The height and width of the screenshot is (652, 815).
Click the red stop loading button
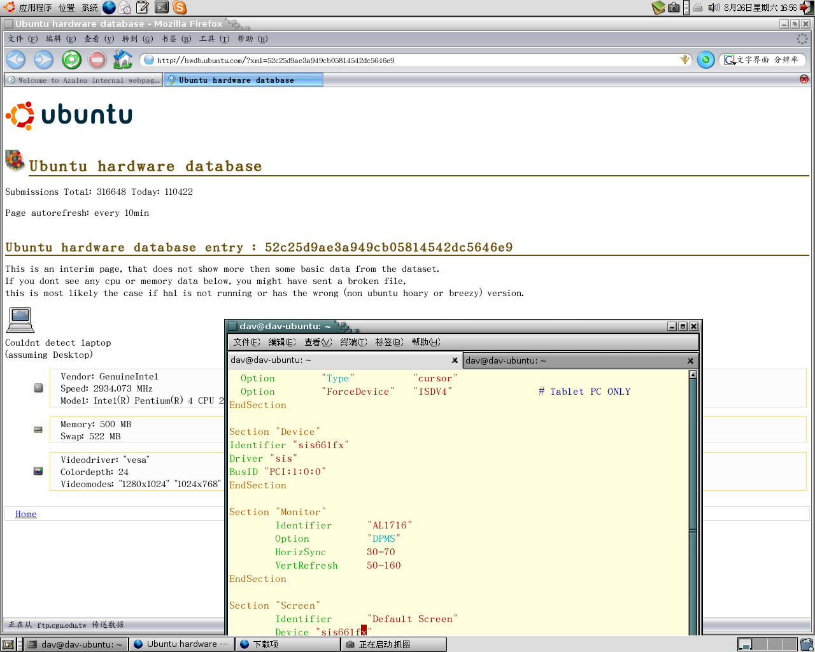97,60
